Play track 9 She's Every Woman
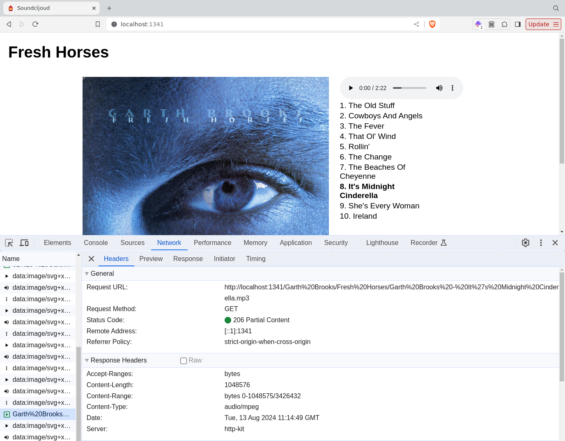Viewport: 565px width, 441px height. pos(379,206)
